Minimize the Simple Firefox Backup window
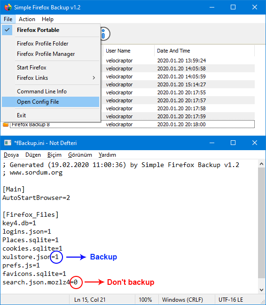The width and height of the screenshot is (266, 305). (212, 8)
